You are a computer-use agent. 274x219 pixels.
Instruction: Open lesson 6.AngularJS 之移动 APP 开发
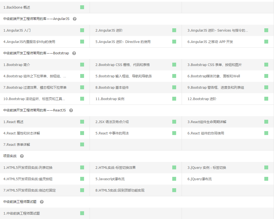pyautogui.click(x=210, y=42)
